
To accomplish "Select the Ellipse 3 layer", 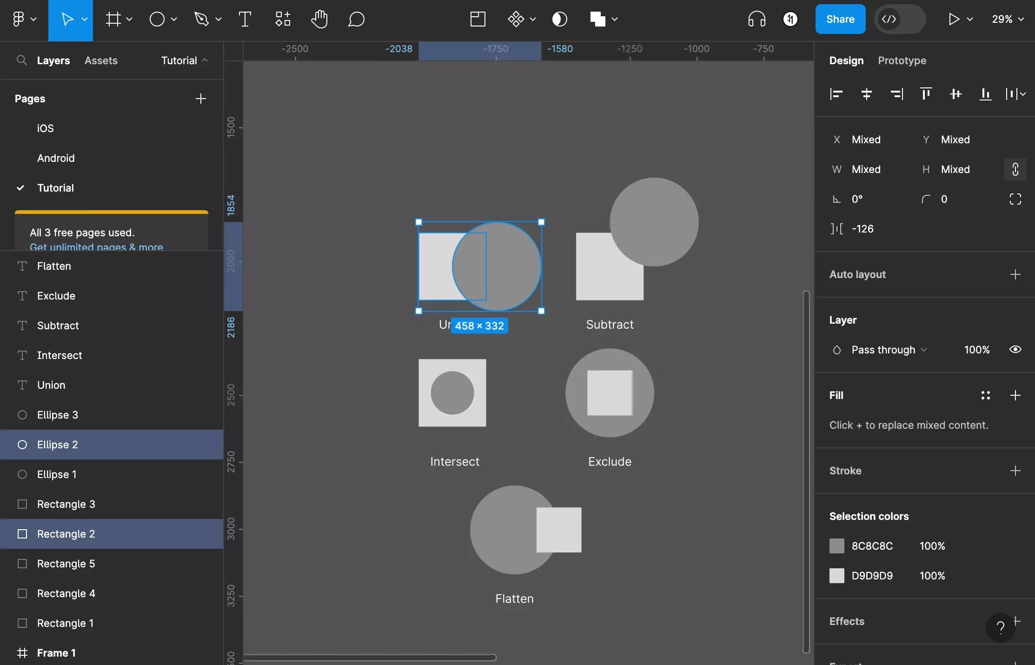I will (58, 415).
